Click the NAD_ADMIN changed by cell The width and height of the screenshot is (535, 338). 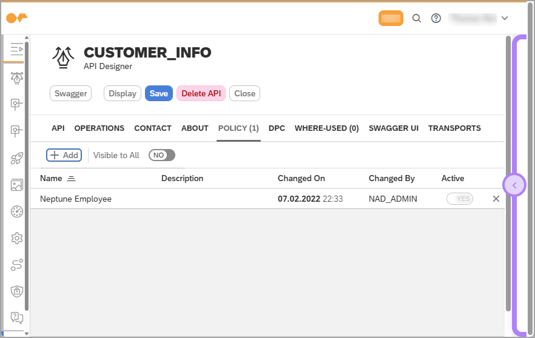pos(392,199)
